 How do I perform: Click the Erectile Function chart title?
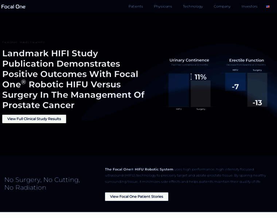pyautogui.click(x=247, y=60)
